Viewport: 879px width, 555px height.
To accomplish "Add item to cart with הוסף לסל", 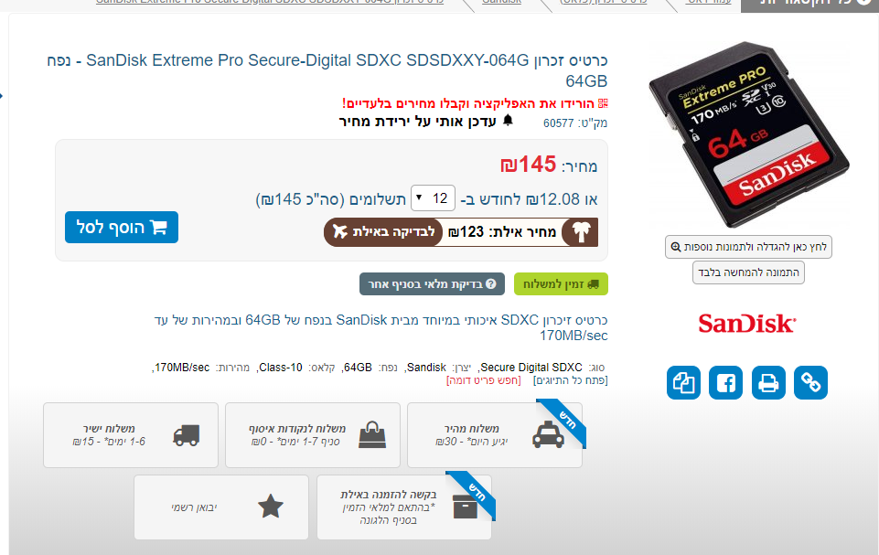I will (122, 227).
